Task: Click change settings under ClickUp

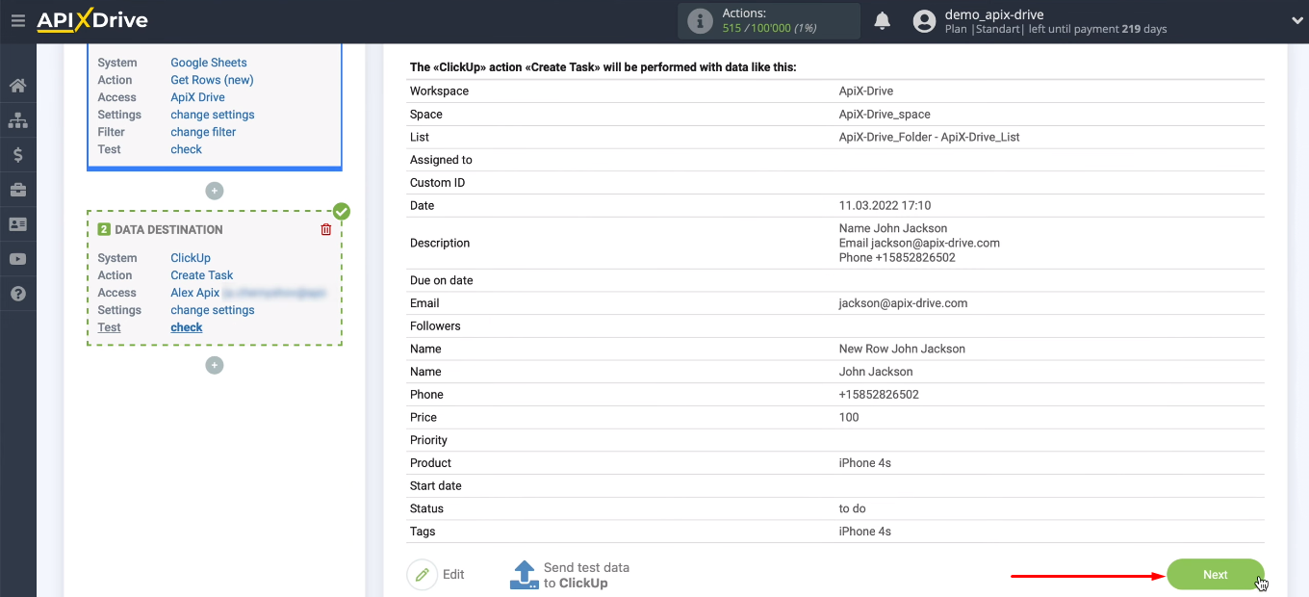Action: [x=213, y=310]
